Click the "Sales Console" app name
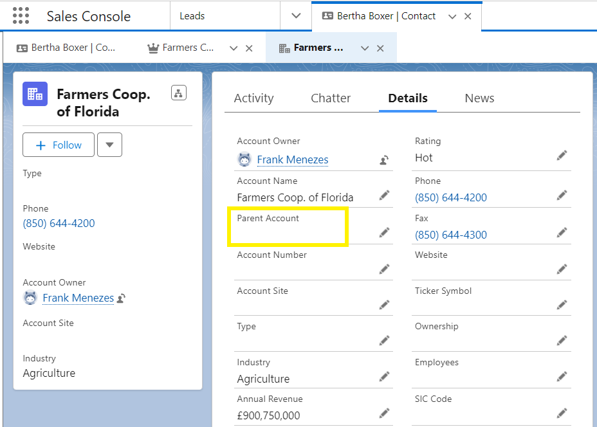 89,16
